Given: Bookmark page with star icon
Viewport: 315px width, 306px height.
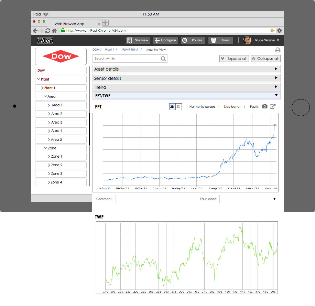Looking at the screenshot, I should click(x=273, y=31).
